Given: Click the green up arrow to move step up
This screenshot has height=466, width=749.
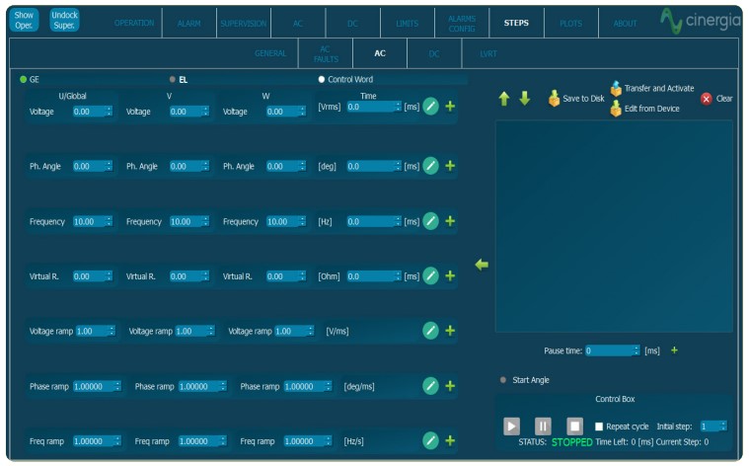Looking at the screenshot, I should tap(504, 99).
